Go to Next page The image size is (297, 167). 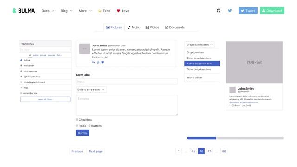tap(96, 151)
